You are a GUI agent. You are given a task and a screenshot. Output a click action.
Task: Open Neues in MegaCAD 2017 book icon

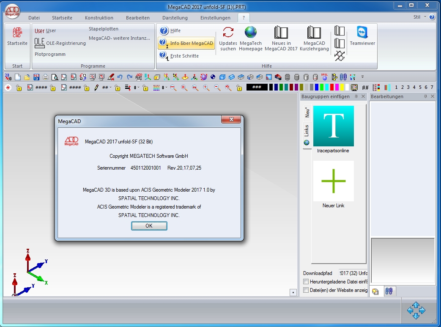(281, 38)
